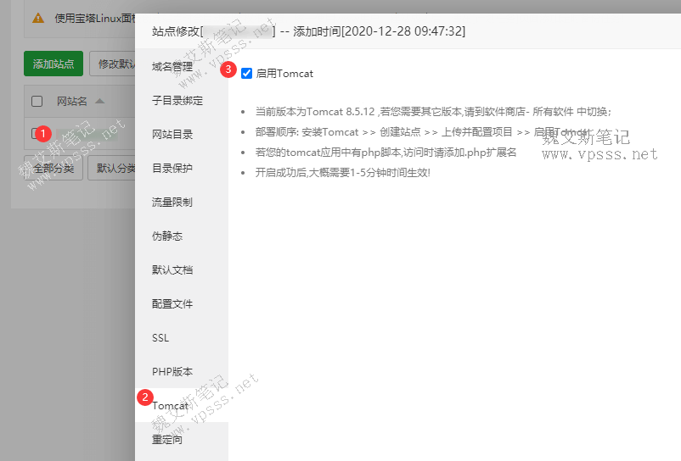Click the orange warning triangle icon
This screenshot has height=461, width=681.
pyautogui.click(x=38, y=18)
